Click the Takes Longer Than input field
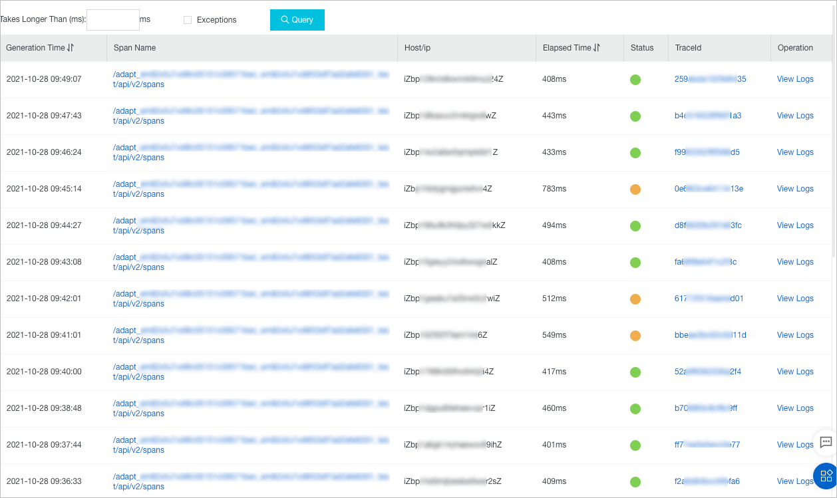This screenshot has width=837, height=498. pyautogui.click(x=112, y=19)
